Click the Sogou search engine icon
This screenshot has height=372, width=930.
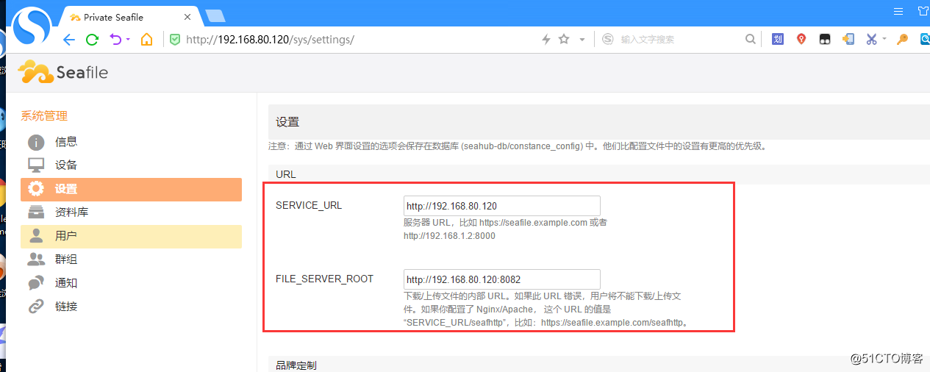click(608, 40)
